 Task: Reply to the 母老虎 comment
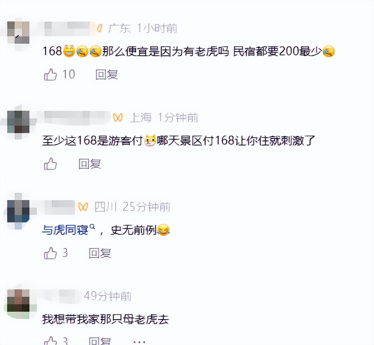coord(100,341)
